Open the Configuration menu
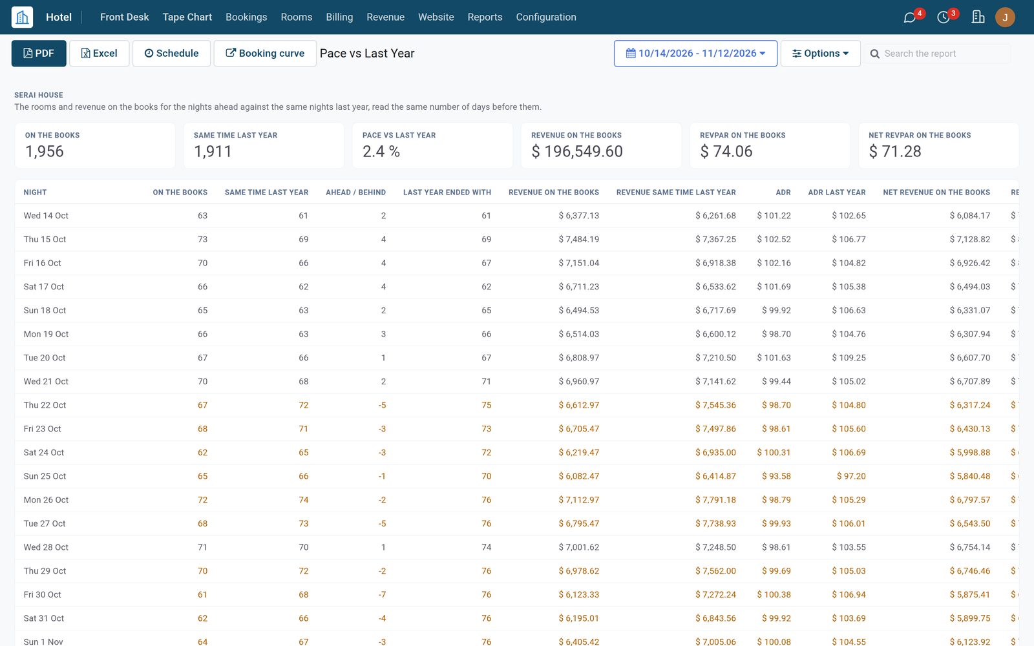 coord(546,17)
